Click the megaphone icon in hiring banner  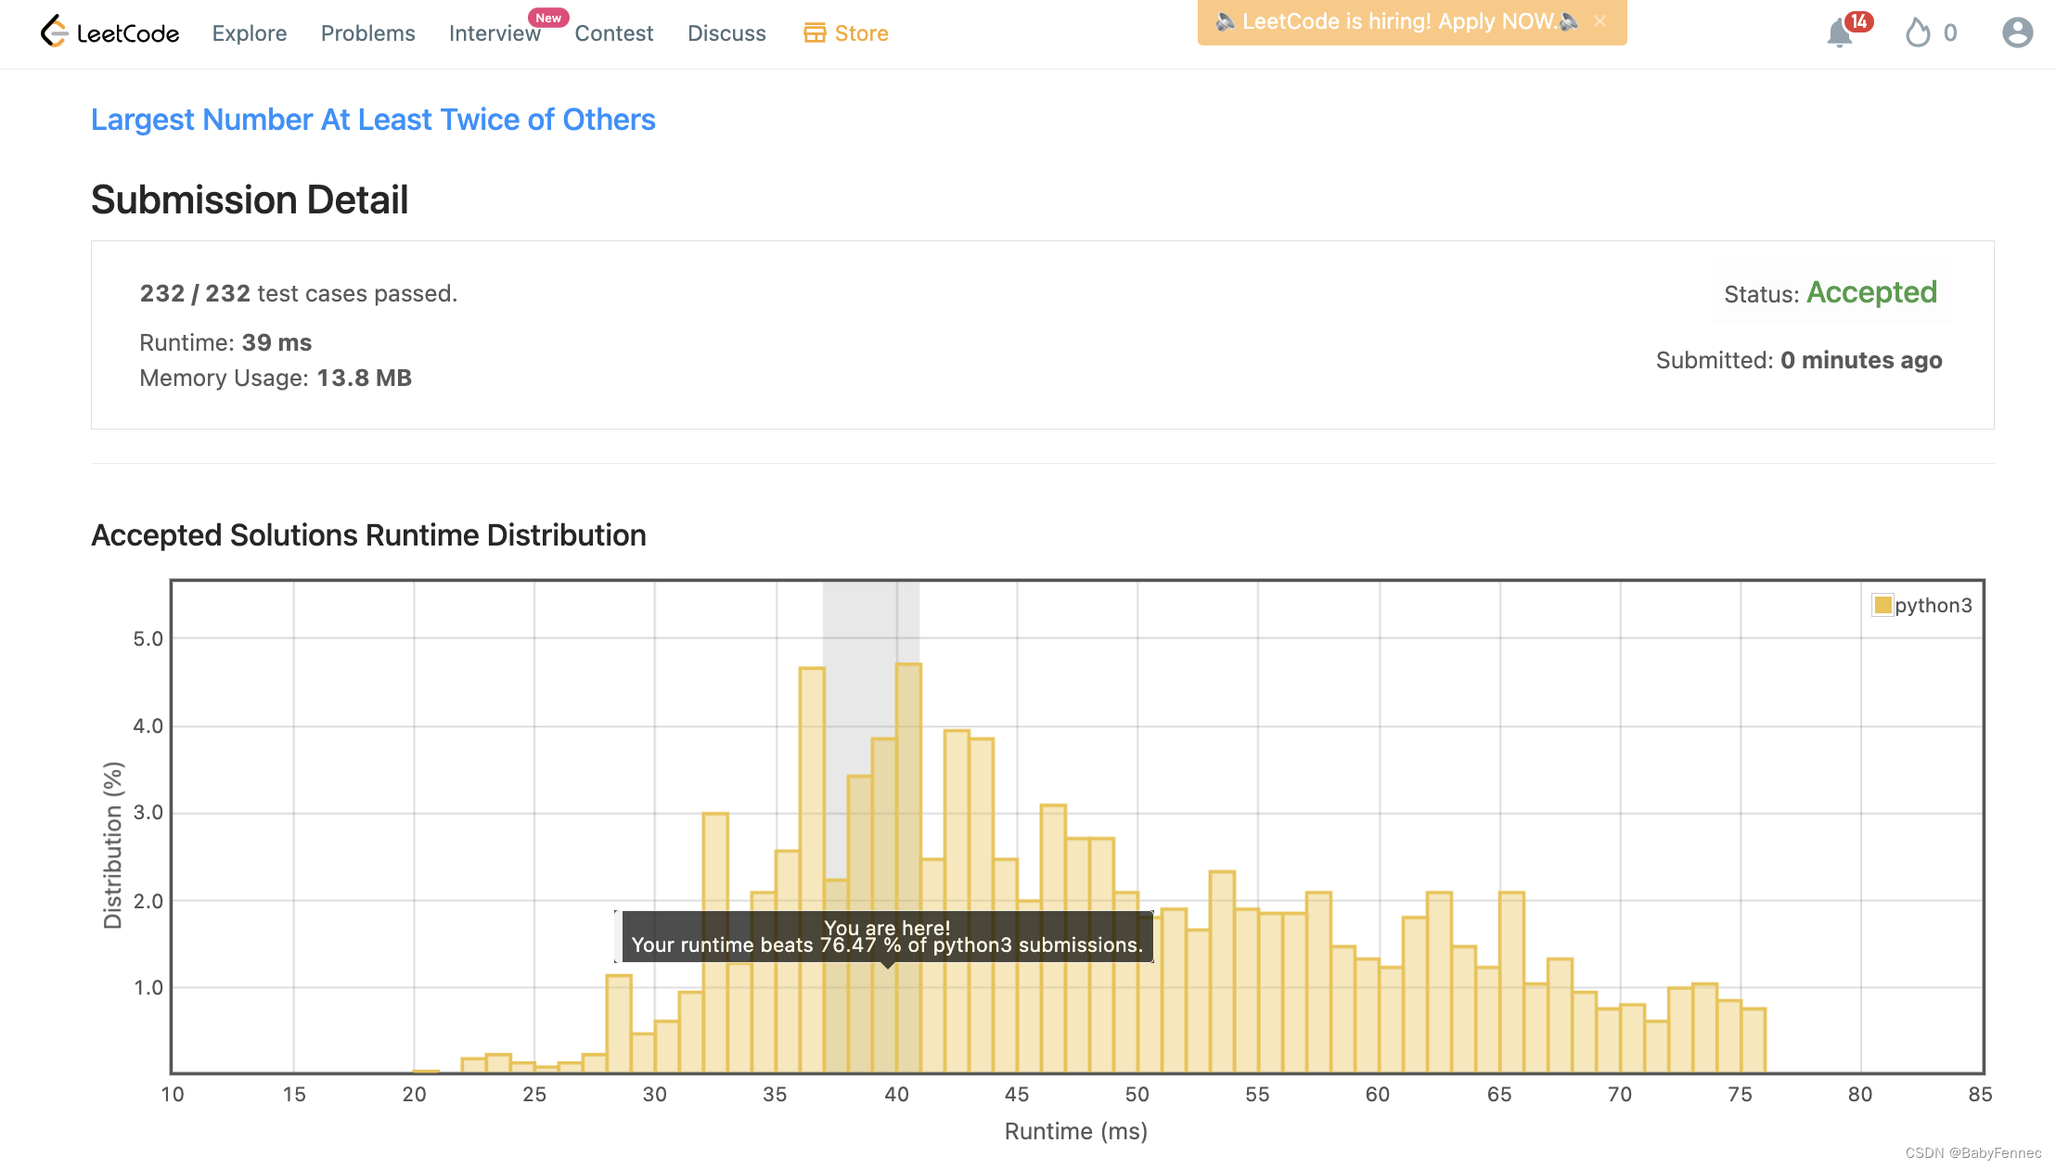coord(1225,21)
